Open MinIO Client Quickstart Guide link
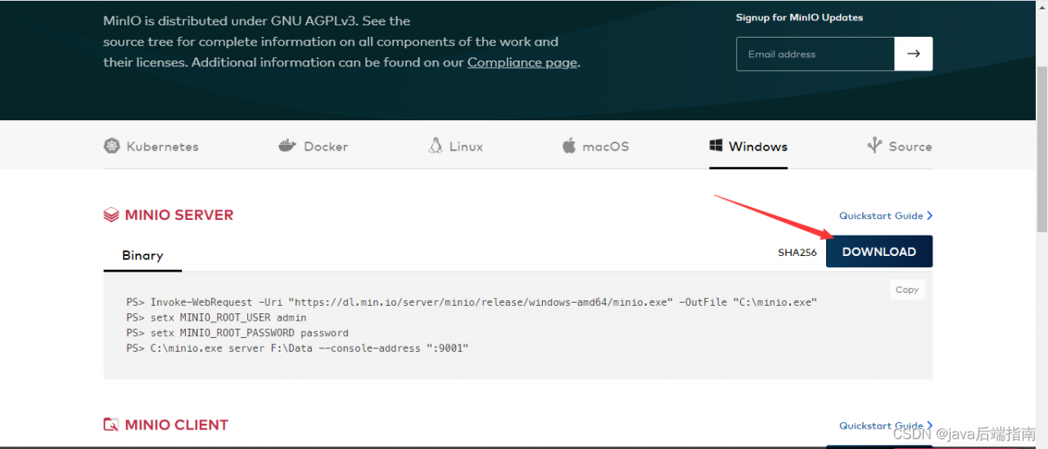Image resolution: width=1048 pixels, height=449 pixels. tap(886, 425)
